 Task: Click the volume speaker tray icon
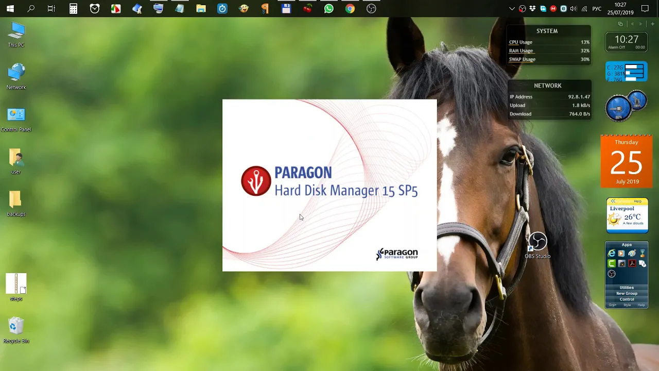(x=574, y=9)
